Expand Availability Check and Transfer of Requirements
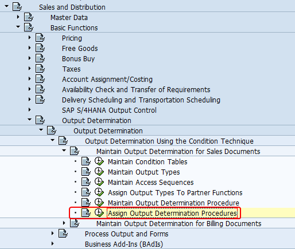 pyautogui.click(x=30, y=89)
